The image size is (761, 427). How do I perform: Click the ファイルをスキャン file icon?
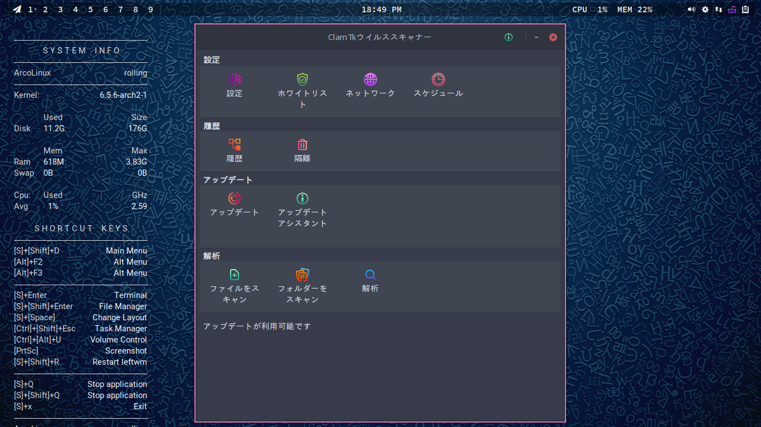235,275
